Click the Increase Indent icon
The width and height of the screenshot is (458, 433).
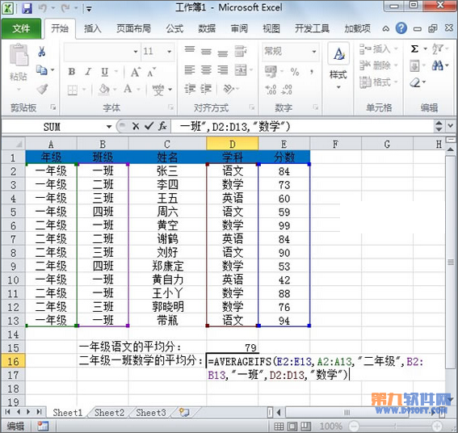206,89
